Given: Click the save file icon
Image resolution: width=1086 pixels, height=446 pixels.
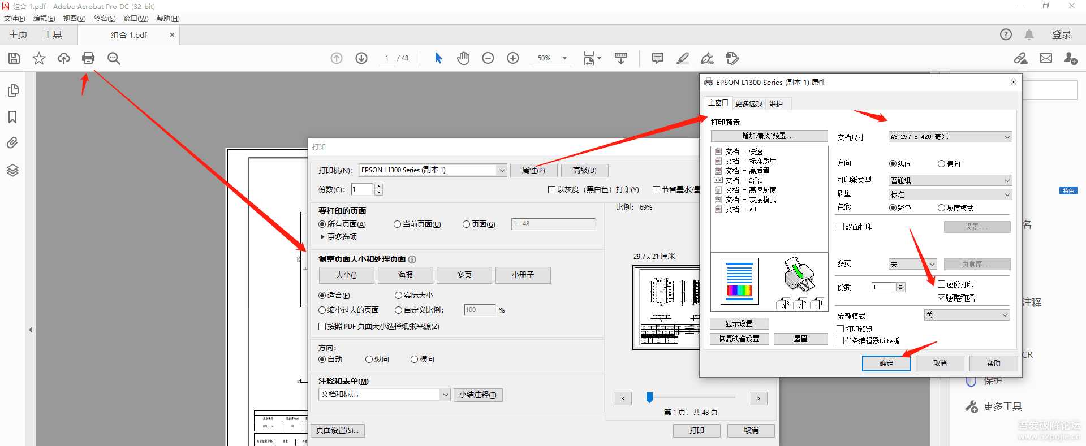Looking at the screenshot, I should tap(14, 58).
